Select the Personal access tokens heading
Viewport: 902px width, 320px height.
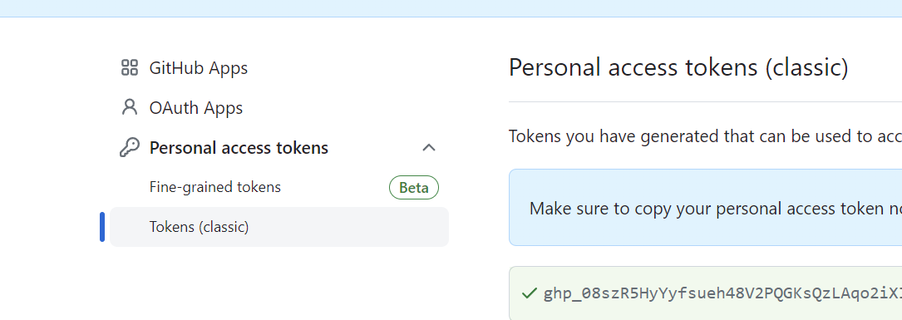point(239,148)
